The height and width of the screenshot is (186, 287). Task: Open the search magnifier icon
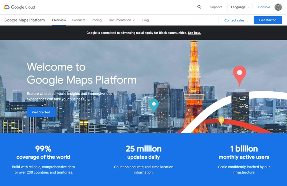click(x=199, y=7)
